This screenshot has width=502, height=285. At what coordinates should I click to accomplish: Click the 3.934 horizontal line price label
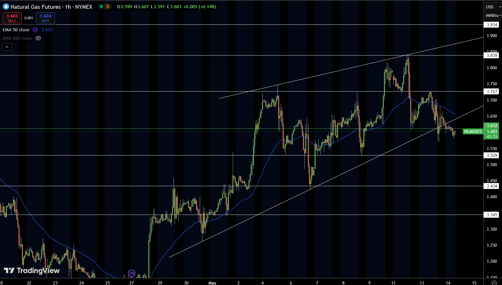point(492,25)
